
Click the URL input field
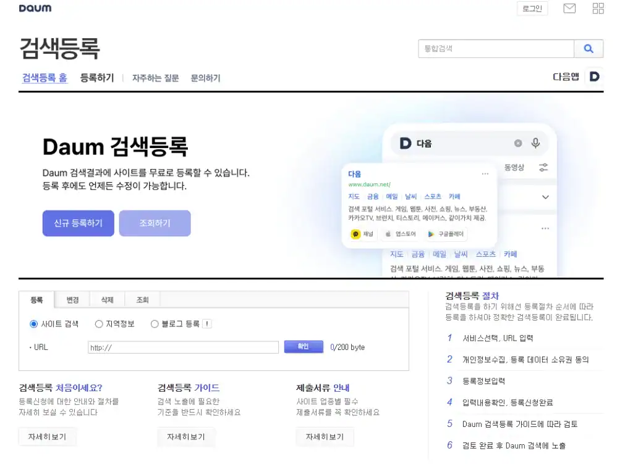[183, 347]
